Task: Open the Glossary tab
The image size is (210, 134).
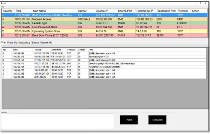Action: pyautogui.click(x=35, y=43)
